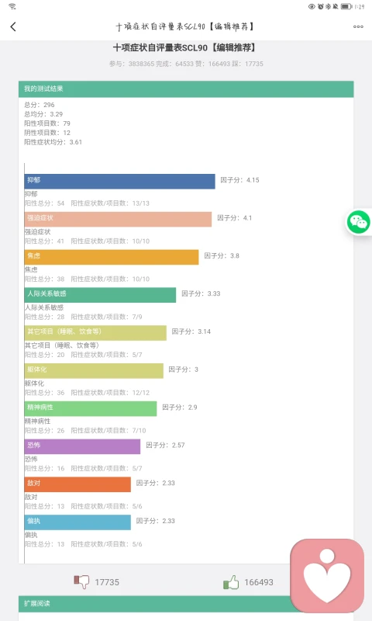
Task: Click the green 人际关系敏感 bar
Action: click(100, 295)
